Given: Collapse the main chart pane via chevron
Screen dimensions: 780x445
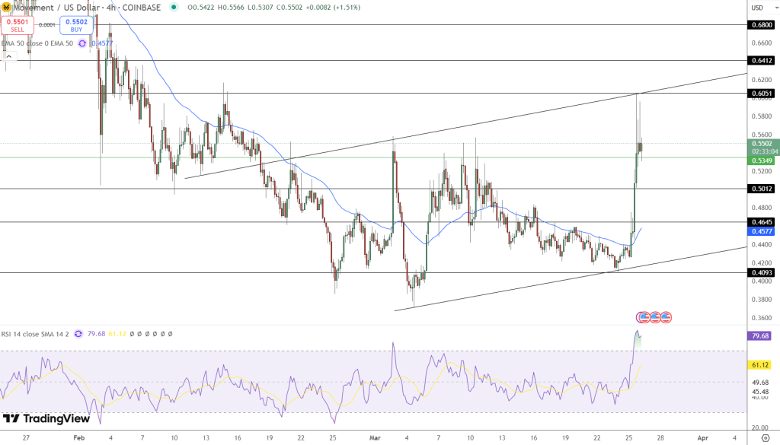Looking at the screenshot, I should [x=9, y=57].
